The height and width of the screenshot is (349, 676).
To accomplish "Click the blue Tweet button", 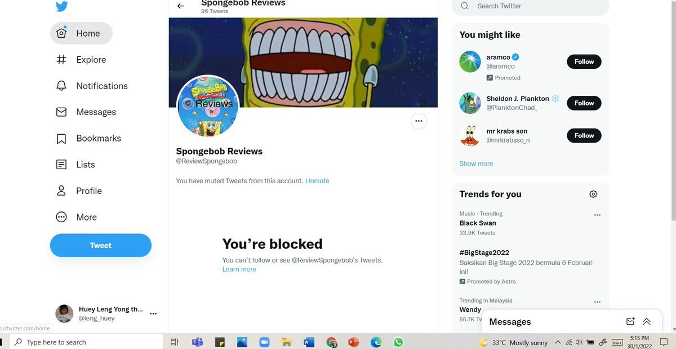I will coord(101,245).
